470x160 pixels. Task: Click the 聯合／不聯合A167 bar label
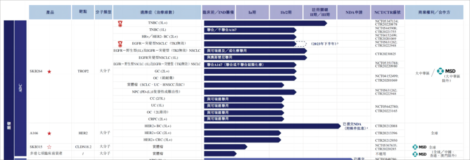[x=222, y=30]
